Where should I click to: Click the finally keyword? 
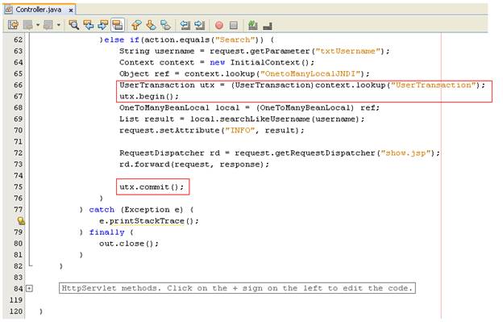107,232
